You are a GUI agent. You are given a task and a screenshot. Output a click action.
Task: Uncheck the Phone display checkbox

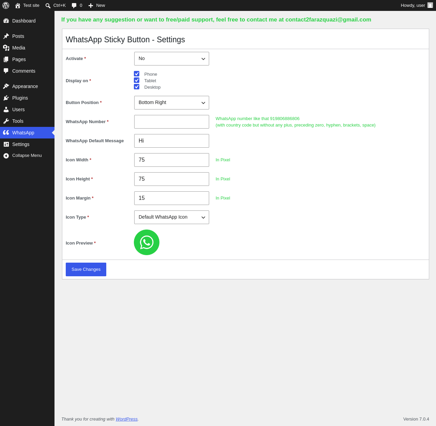coord(137,74)
